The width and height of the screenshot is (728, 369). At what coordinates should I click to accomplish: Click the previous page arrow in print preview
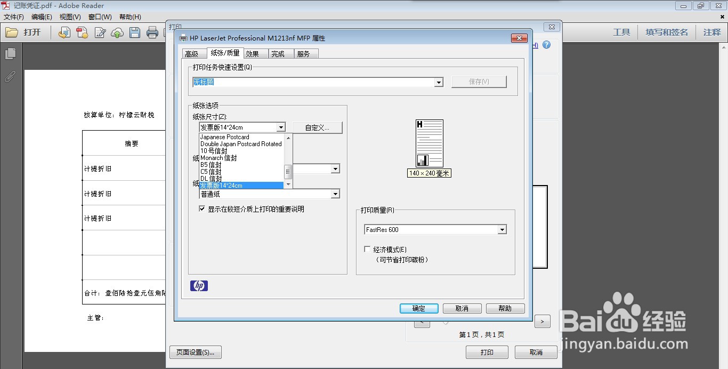pyautogui.click(x=422, y=322)
